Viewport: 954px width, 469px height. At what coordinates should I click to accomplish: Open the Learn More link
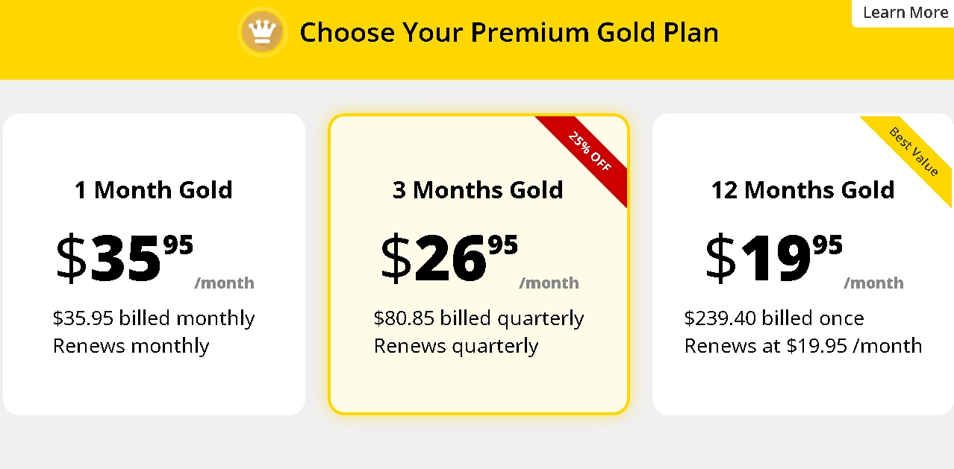pyautogui.click(x=905, y=13)
